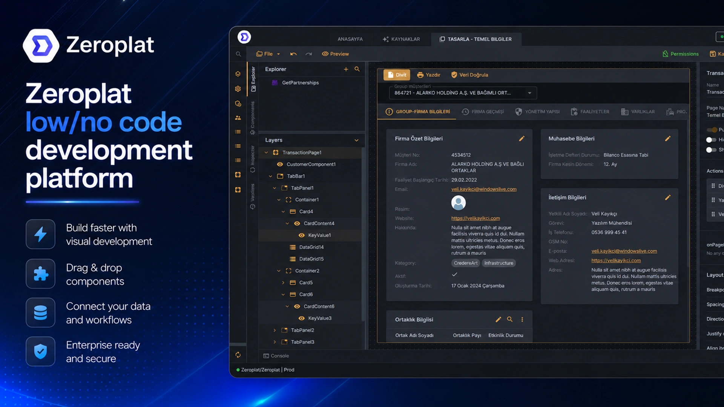Collapse the Layers panel chevron
This screenshot has width=724, height=407.
click(356, 140)
